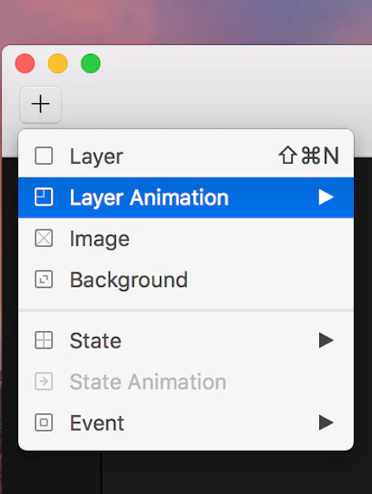The width and height of the screenshot is (372, 494).
Task: Click the green zoom window button
Action: pos(91,63)
